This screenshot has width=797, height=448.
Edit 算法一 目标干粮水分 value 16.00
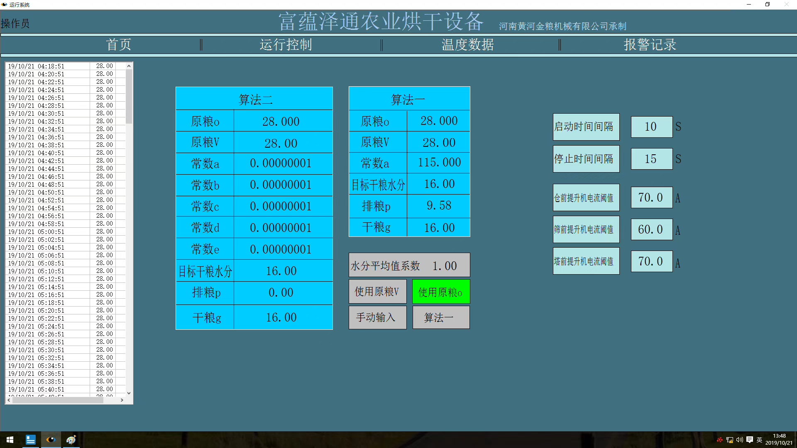coord(439,184)
